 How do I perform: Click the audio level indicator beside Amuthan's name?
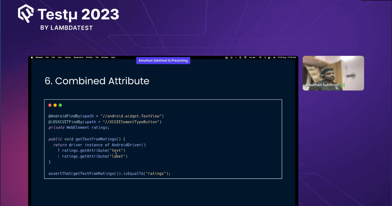click(x=343, y=85)
